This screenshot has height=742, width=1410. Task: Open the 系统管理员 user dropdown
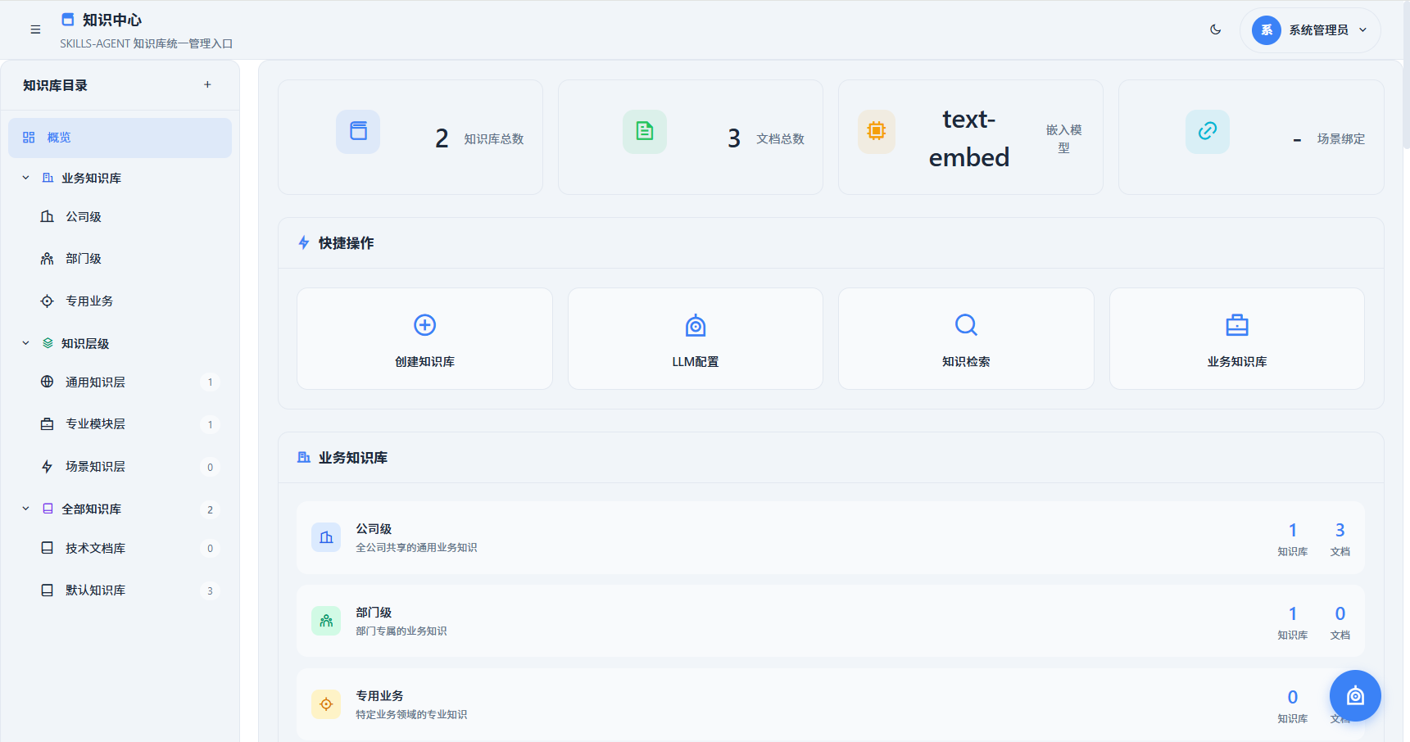(x=1311, y=30)
